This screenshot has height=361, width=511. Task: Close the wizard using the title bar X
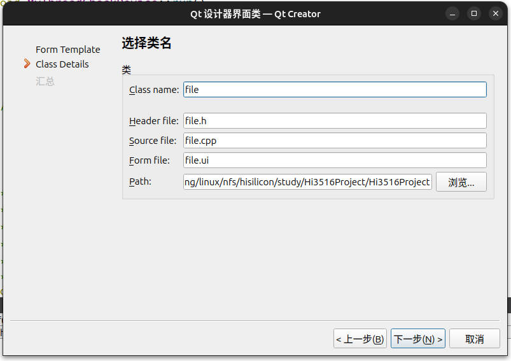click(x=495, y=13)
